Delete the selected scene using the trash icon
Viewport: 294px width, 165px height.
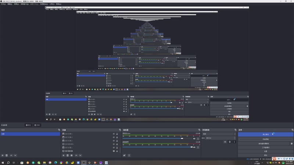point(7,155)
